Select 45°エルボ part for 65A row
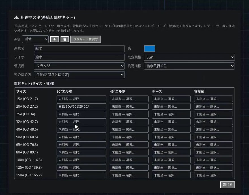The height and width of the screenshot is (195, 249). [129, 144]
